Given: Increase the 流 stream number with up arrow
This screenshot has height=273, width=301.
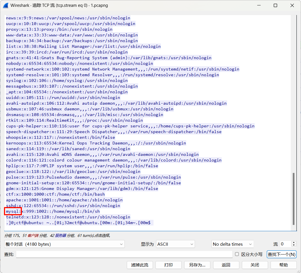Looking at the screenshot, I should click(x=294, y=243).
